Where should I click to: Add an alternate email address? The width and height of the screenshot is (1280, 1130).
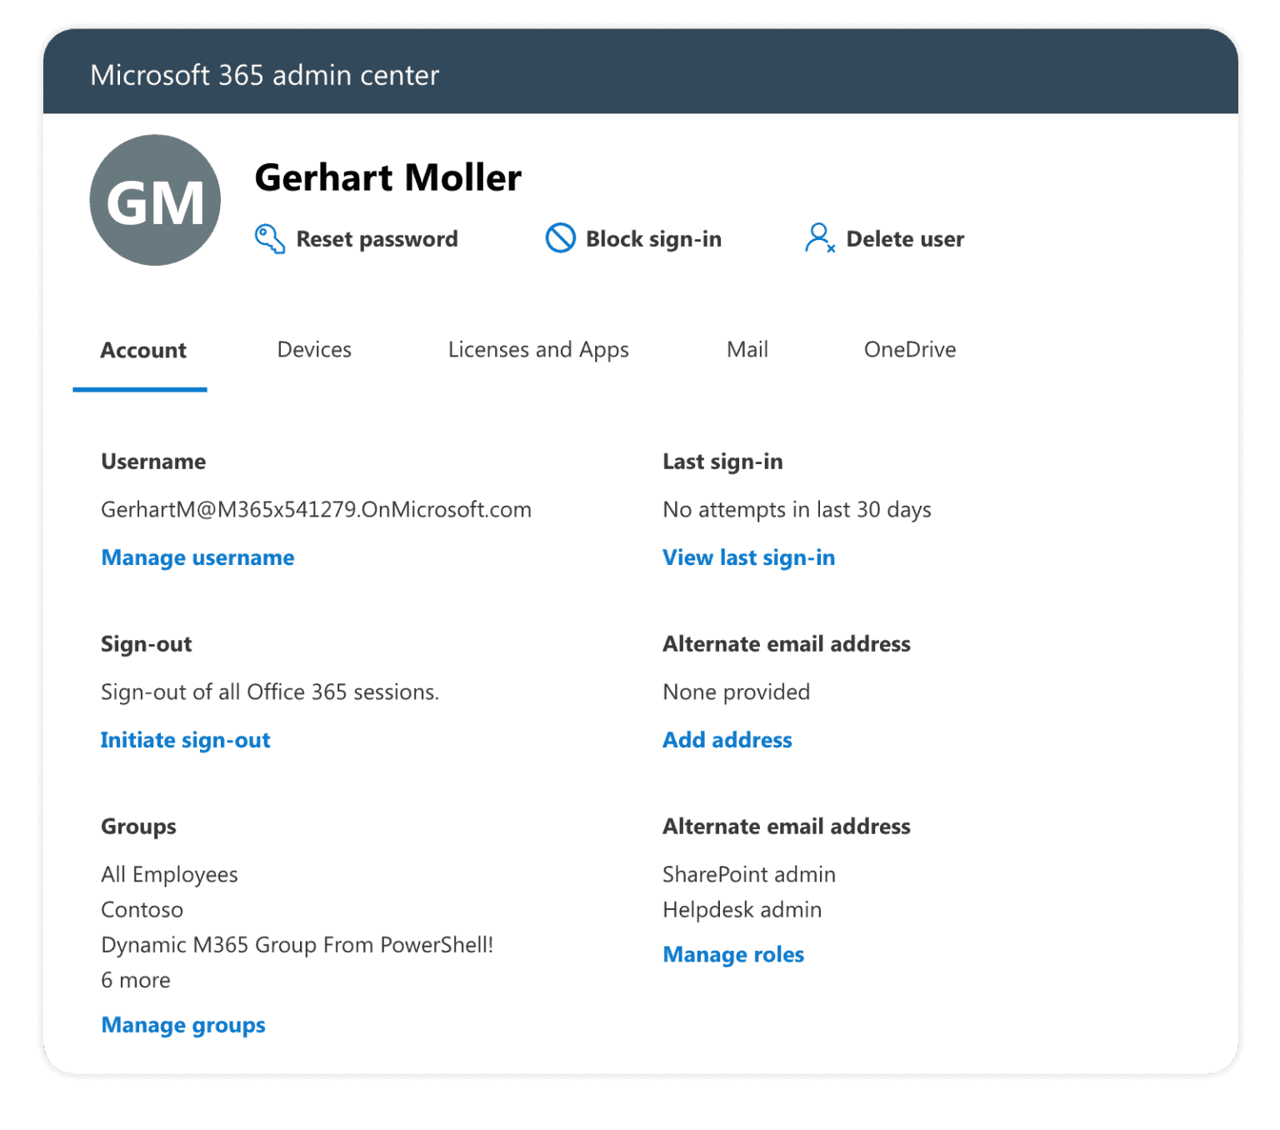point(727,740)
